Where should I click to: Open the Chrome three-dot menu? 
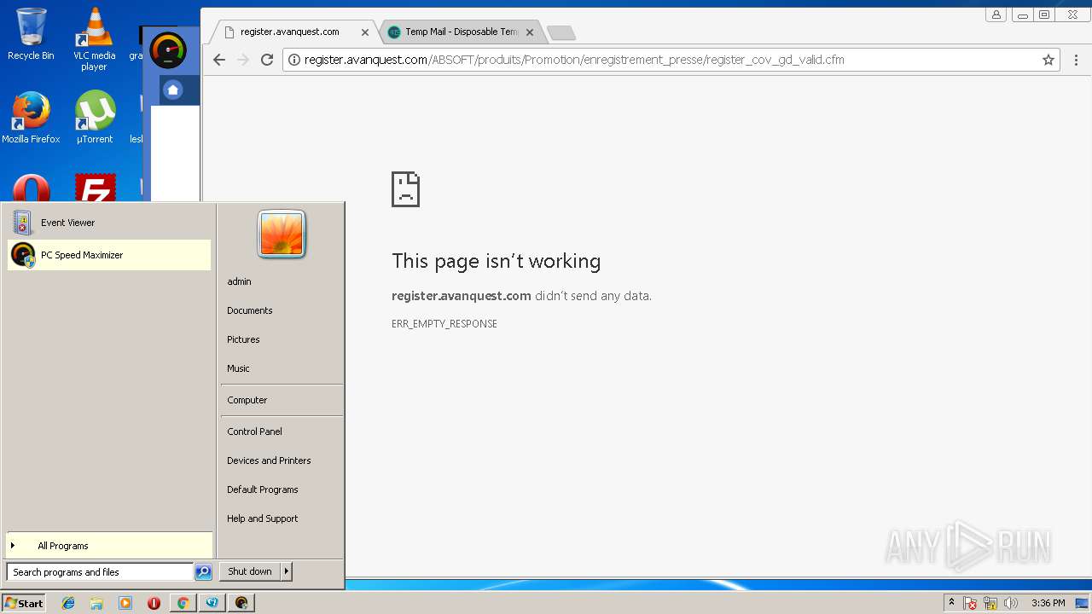click(x=1076, y=60)
